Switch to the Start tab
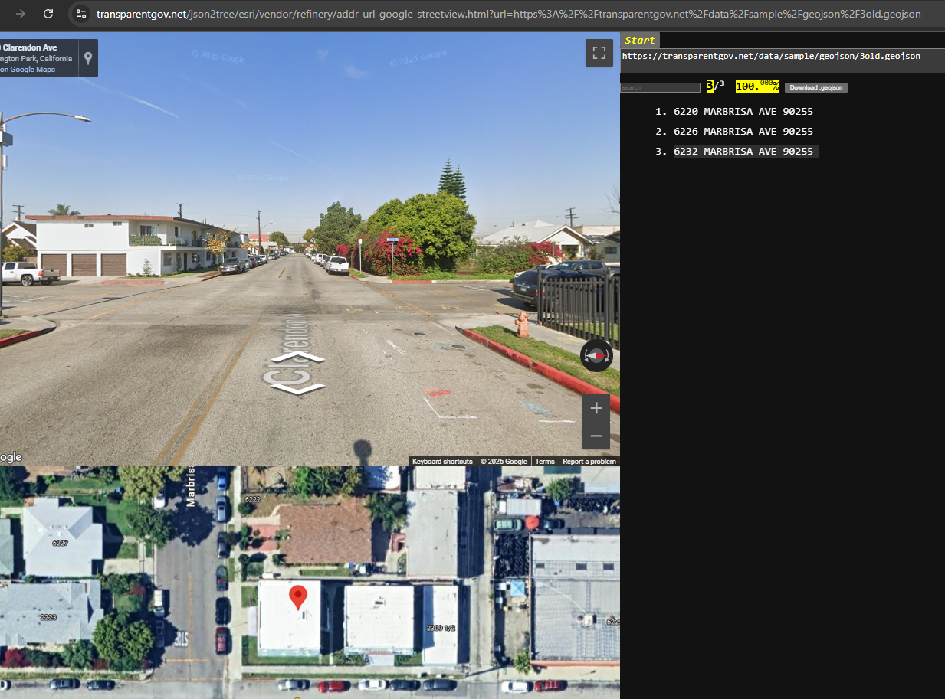This screenshot has height=699, width=945. (640, 41)
